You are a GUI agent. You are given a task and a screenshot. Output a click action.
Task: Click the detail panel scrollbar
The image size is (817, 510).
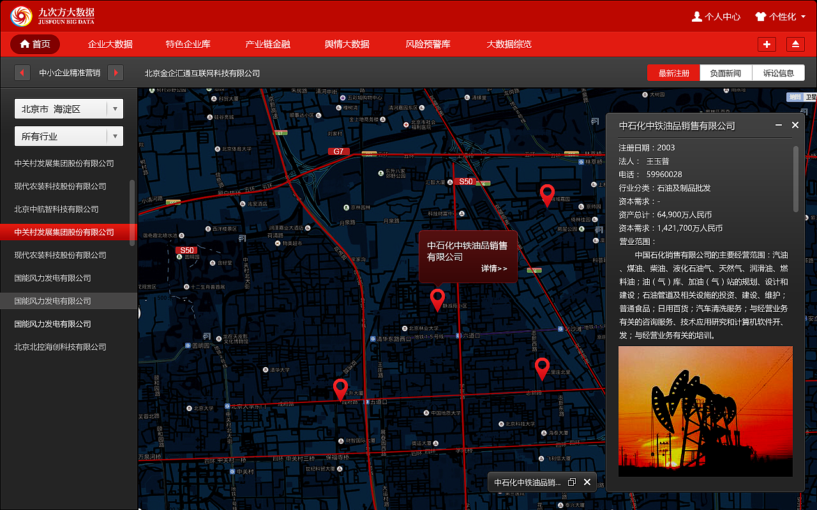pos(796,179)
